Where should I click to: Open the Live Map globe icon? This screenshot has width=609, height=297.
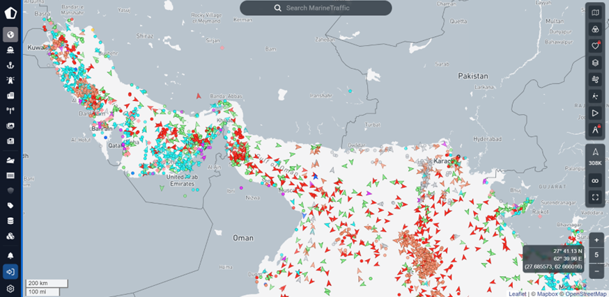(10, 34)
